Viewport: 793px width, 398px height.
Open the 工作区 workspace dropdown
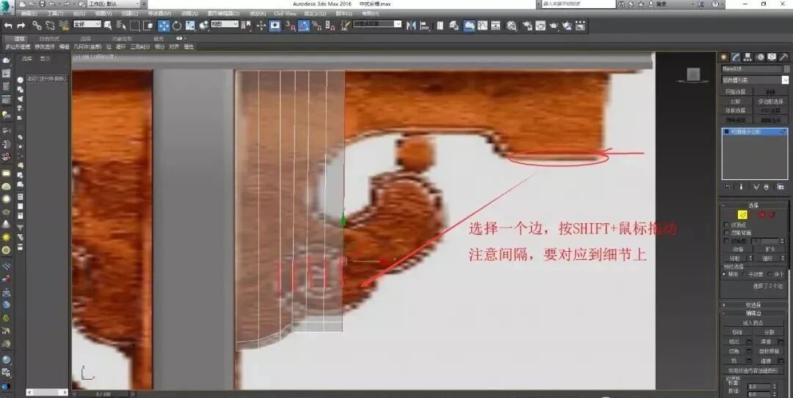[113, 4]
